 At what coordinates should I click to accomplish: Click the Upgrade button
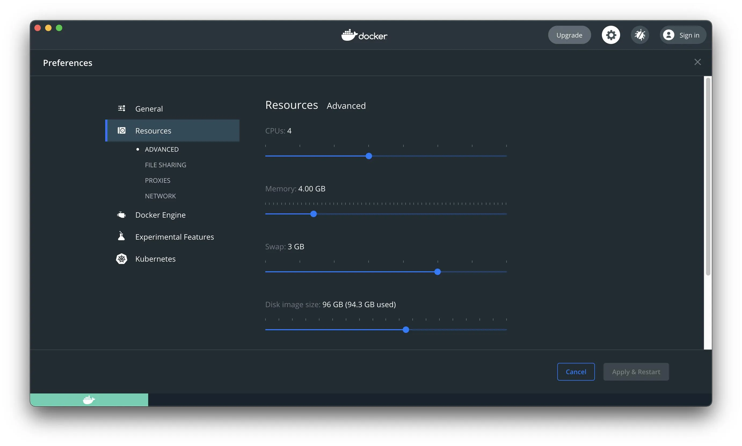pos(569,35)
